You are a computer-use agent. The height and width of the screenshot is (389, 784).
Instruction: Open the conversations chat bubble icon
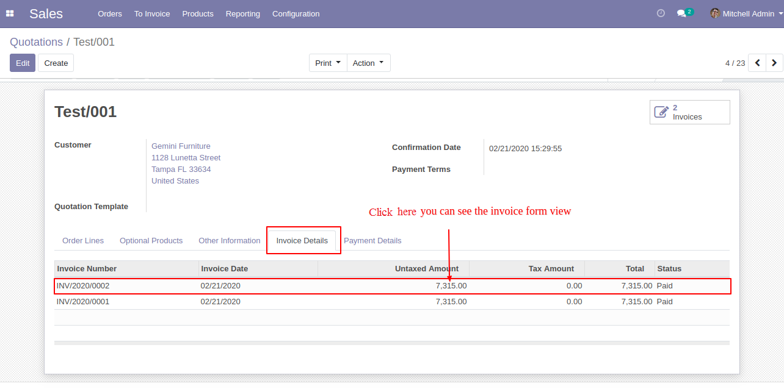(681, 13)
